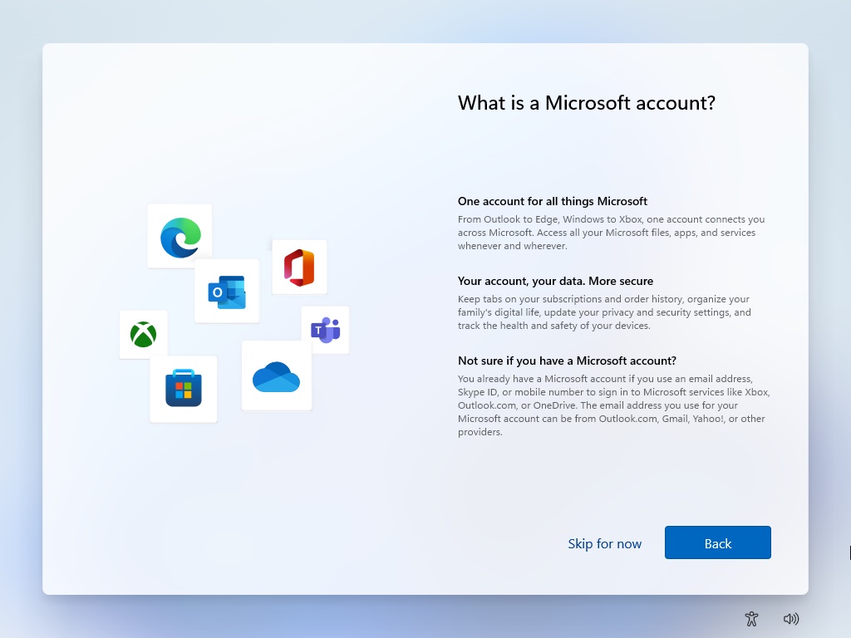Click paragraph starting 'You already have a Microsoft account'
The image size is (851, 638).
tap(614, 405)
